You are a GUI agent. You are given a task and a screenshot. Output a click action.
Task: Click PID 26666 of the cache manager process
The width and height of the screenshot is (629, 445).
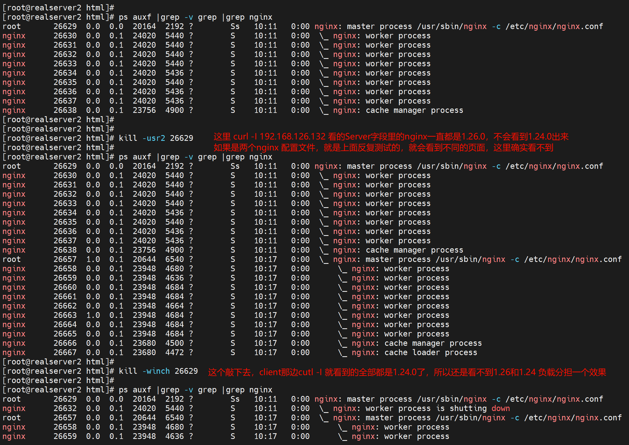click(x=65, y=343)
